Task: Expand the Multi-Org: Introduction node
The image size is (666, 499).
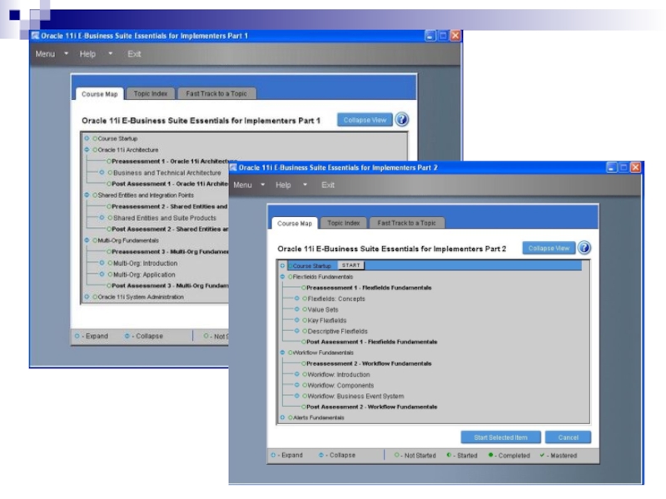Action: tap(102, 263)
